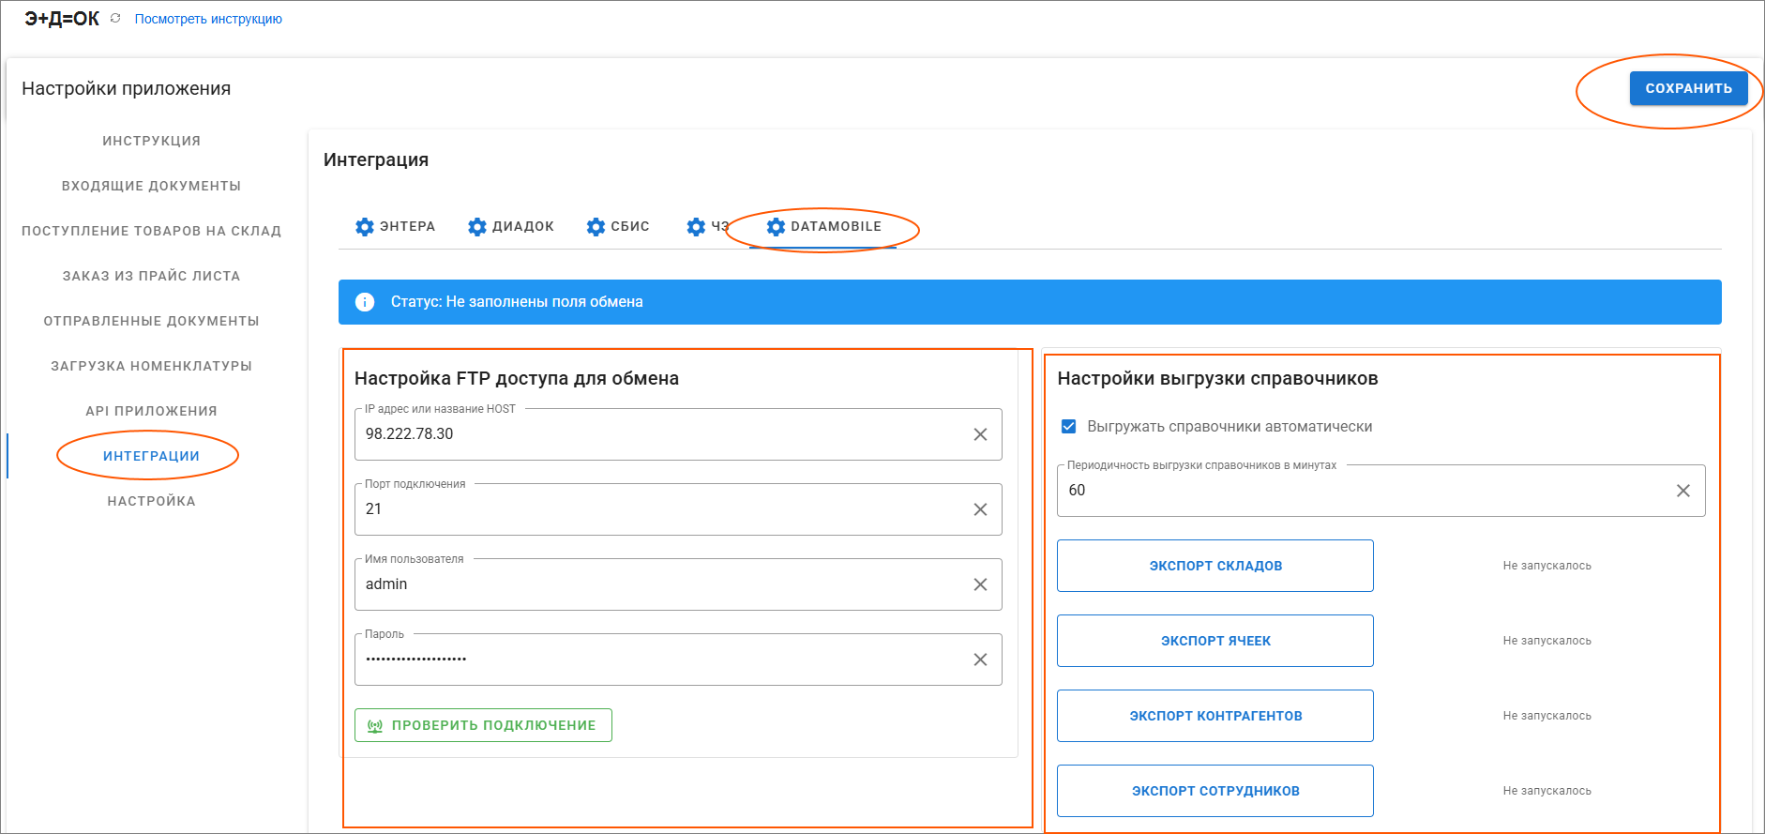Click the refresh icon next to the logo

coord(115,18)
